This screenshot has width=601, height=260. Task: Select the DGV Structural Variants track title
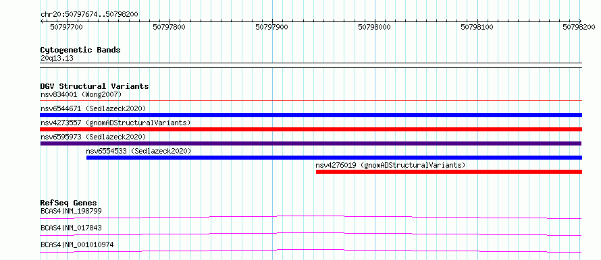pos(95,86)
